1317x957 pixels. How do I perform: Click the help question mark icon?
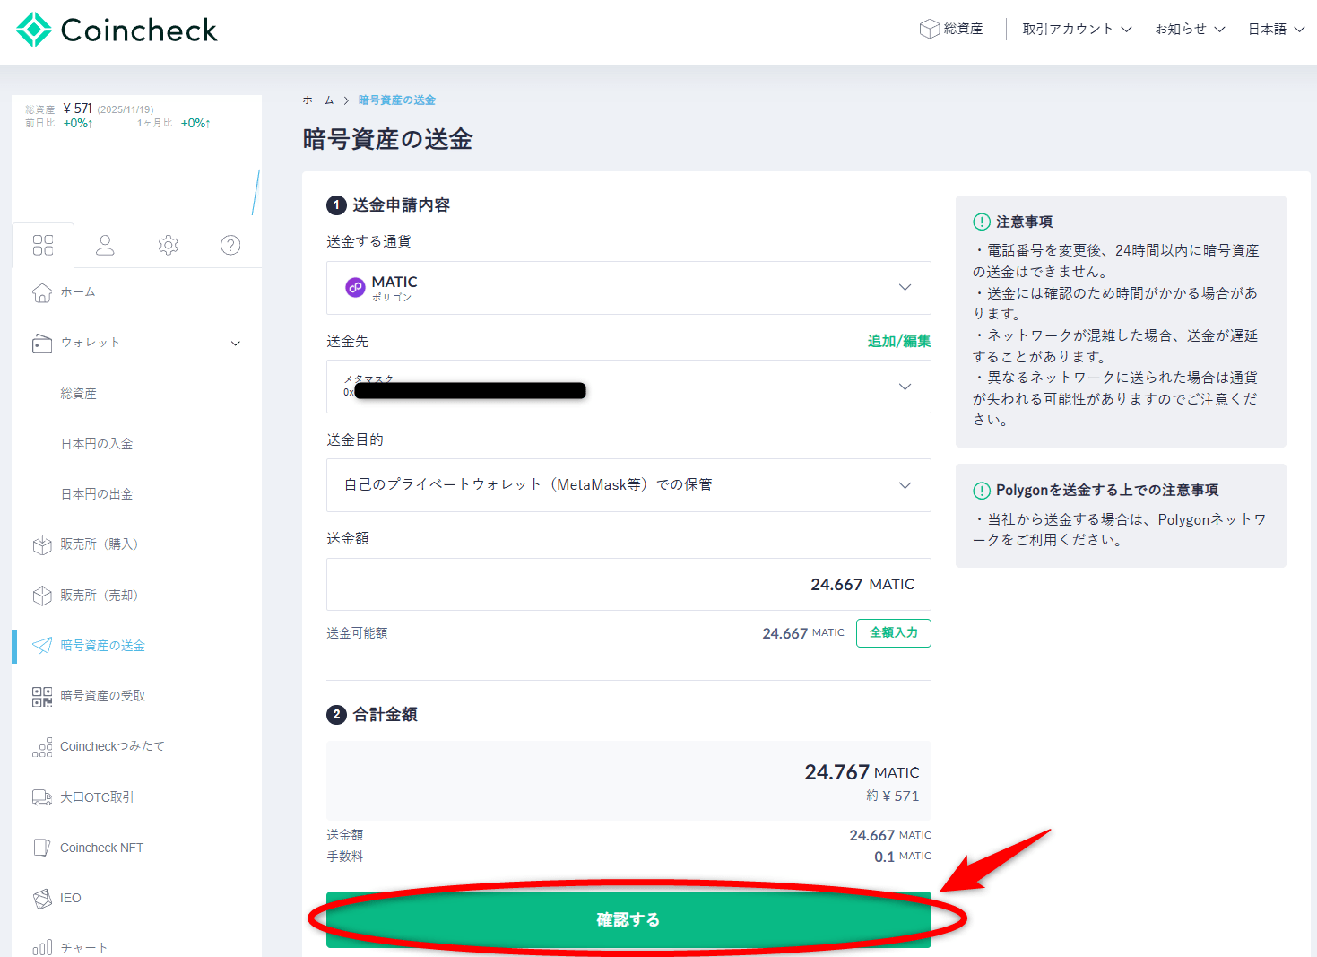point(230,245)
